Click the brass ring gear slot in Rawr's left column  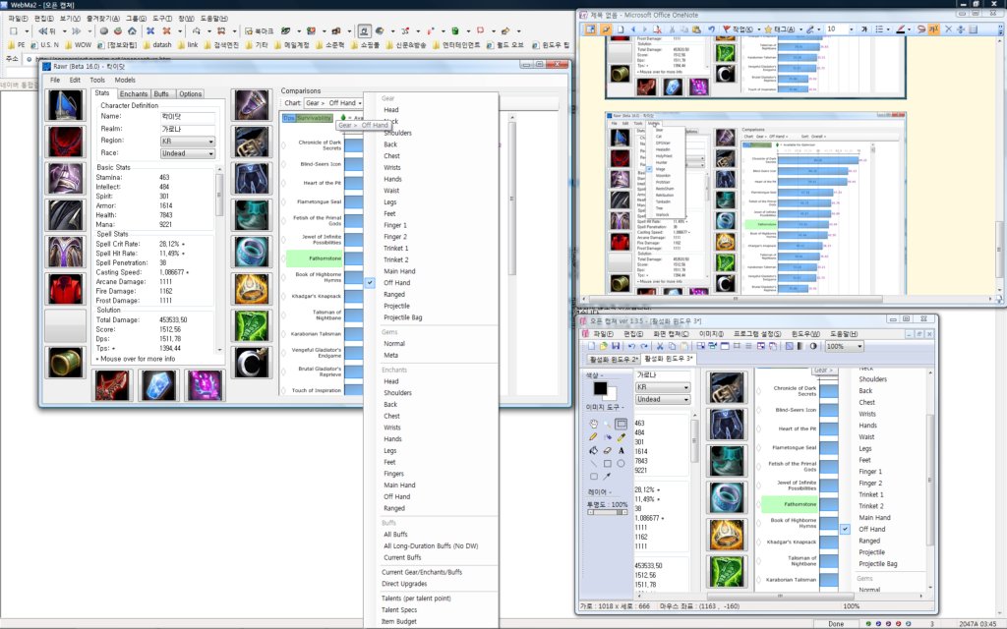(66, 363)
